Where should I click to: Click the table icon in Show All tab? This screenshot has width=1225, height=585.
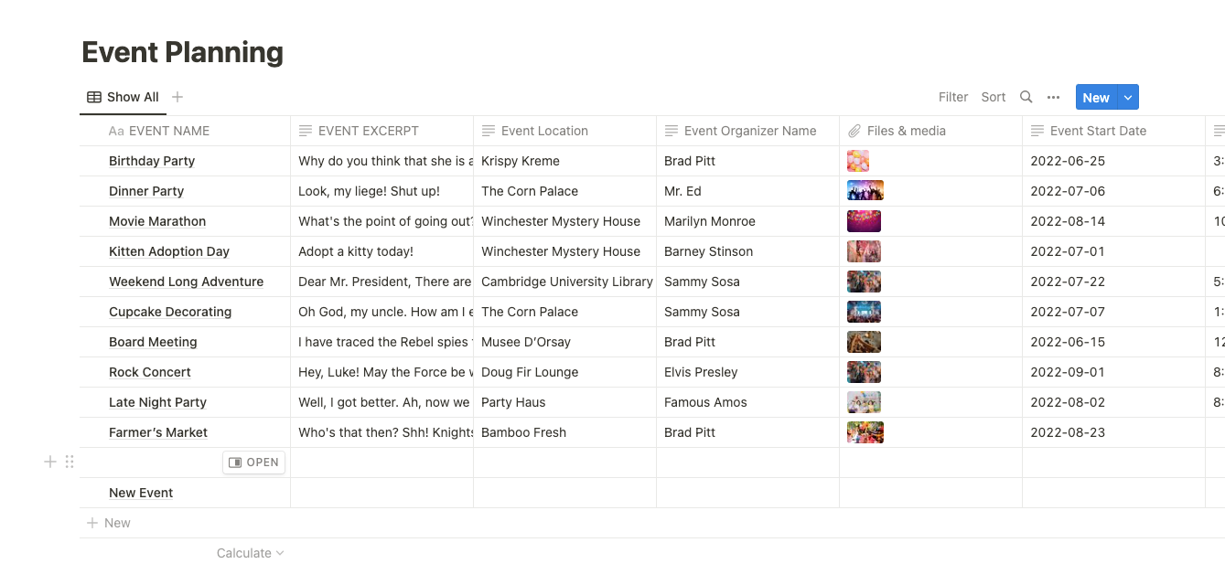tap(94, 97)
